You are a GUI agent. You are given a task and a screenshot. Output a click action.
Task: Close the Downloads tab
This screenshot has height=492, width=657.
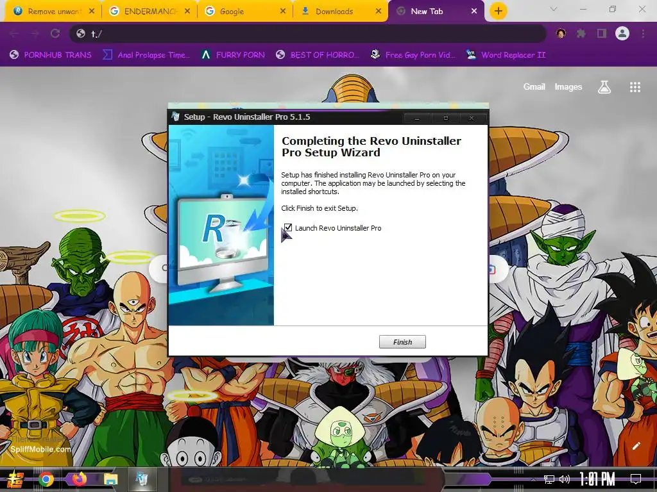pos(379,12)
